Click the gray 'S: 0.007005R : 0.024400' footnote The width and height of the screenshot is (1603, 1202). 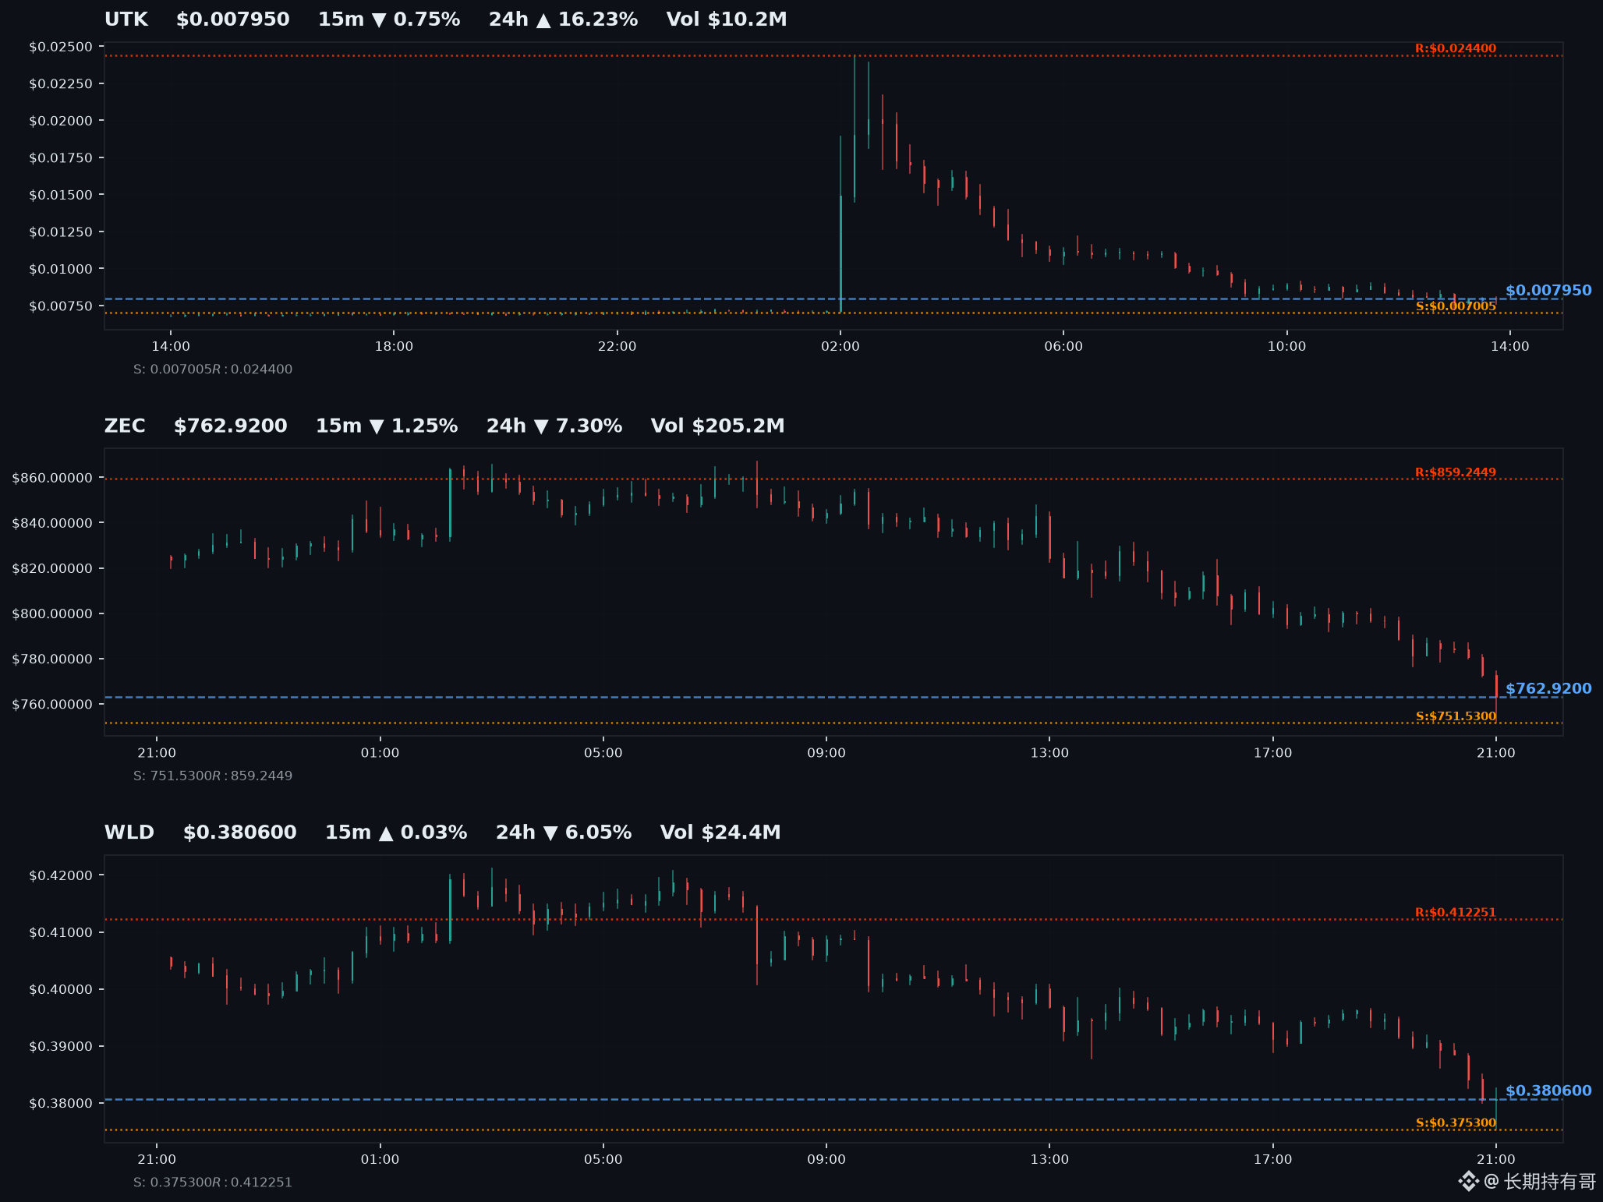213,369
